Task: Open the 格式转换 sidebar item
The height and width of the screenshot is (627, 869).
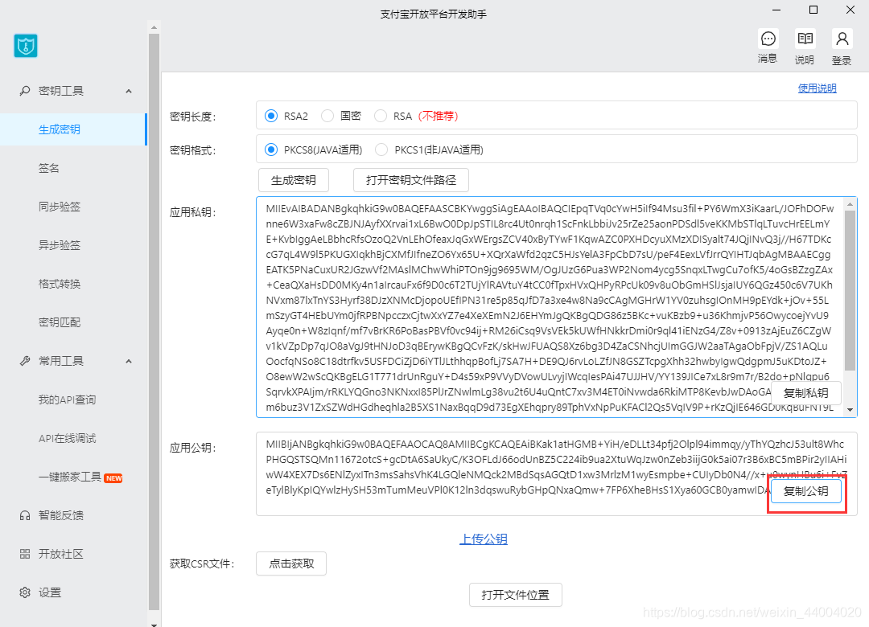Action: tap(73, 284)
